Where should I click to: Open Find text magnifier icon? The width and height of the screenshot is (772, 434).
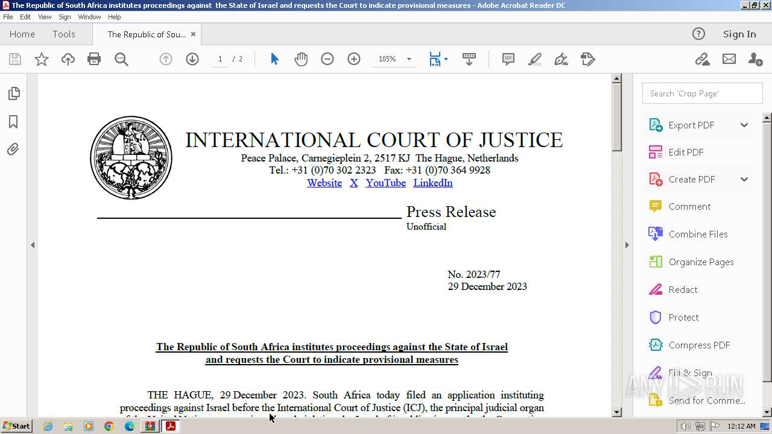[121, 59]
